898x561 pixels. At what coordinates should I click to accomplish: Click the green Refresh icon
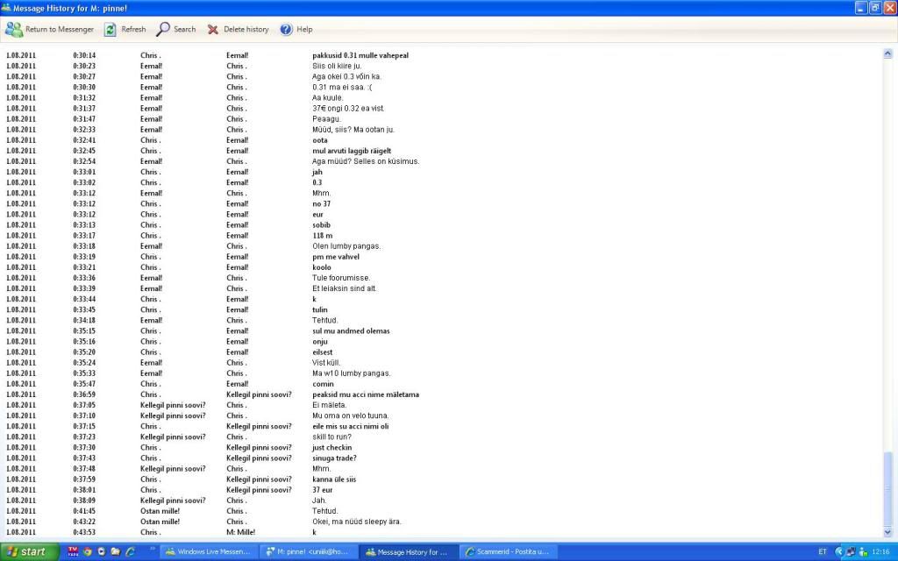110,29
